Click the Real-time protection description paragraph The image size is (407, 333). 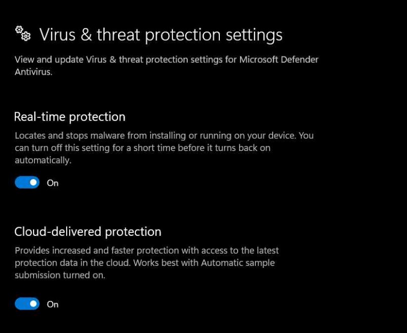(x=163, y=148)
